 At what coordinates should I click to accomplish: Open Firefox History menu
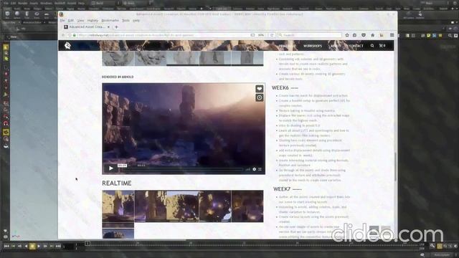(93, 21)
